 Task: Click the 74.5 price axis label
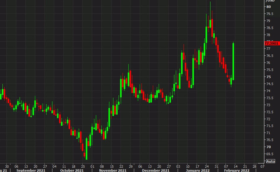[270, 84]
